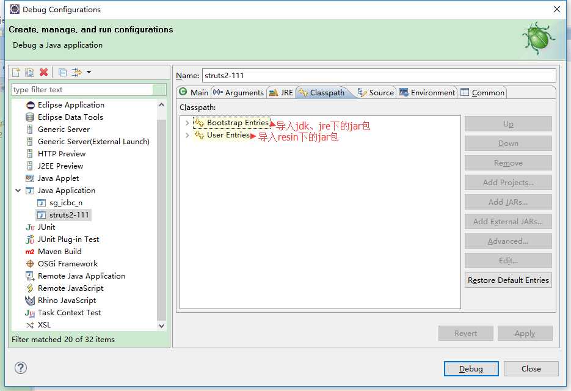Click the New launch configuration icon
571x391 pixels.
[x=16, y=72]
